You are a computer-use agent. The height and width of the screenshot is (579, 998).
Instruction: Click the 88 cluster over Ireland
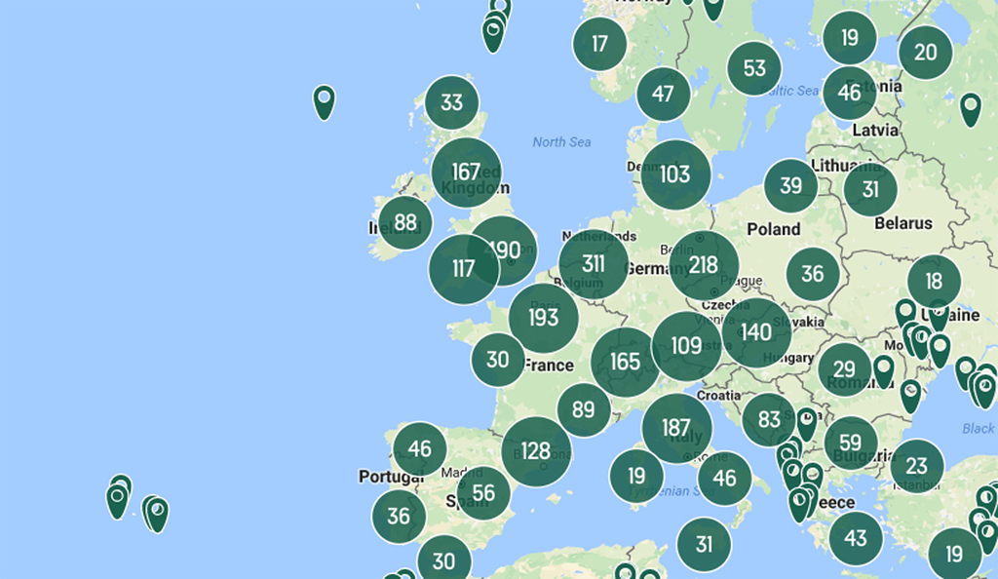406,221
